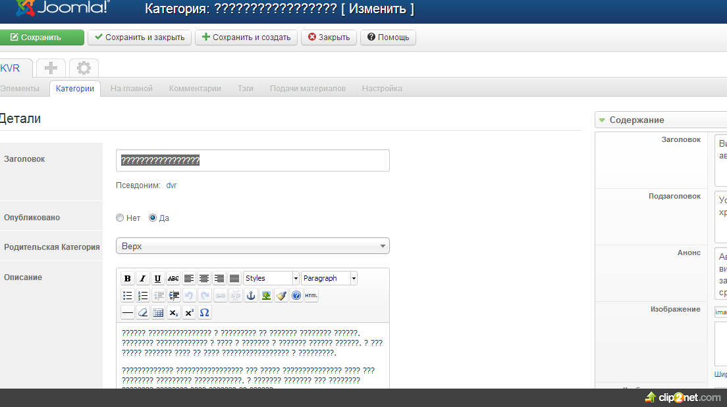Screen dimensions: 727x407
Task: Click the gear settings tab icon
Action: 84,68
